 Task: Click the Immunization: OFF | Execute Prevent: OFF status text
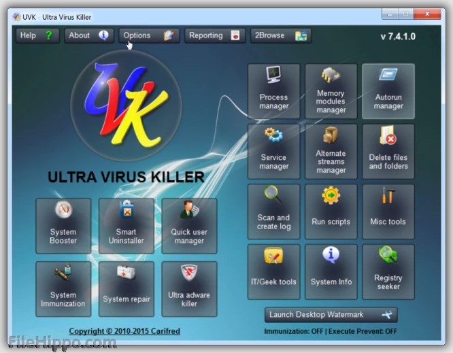coord(331,331)
